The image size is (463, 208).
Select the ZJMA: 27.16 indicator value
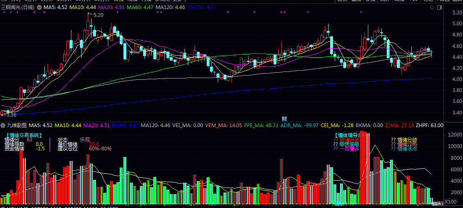399,125
